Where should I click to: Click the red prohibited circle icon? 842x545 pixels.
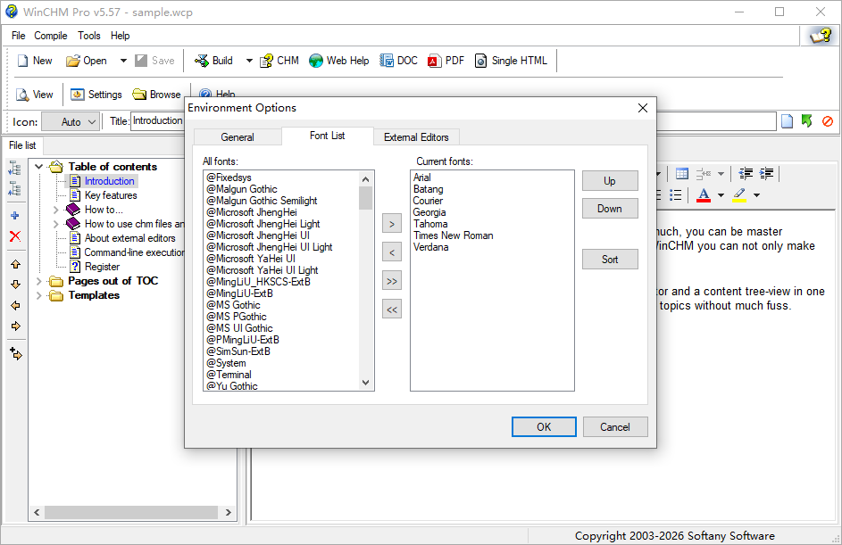828,121
